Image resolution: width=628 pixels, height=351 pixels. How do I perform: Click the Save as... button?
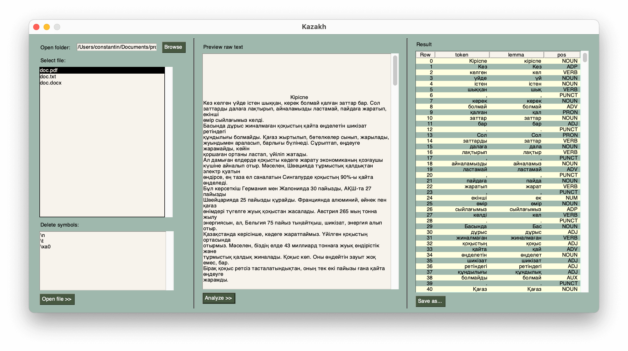[430, 301]
